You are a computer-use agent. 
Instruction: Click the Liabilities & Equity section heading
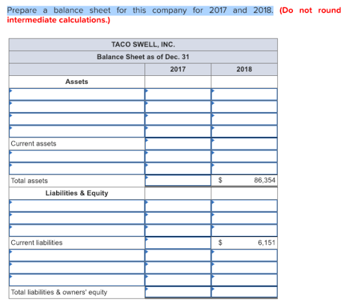tap(77, 193)
